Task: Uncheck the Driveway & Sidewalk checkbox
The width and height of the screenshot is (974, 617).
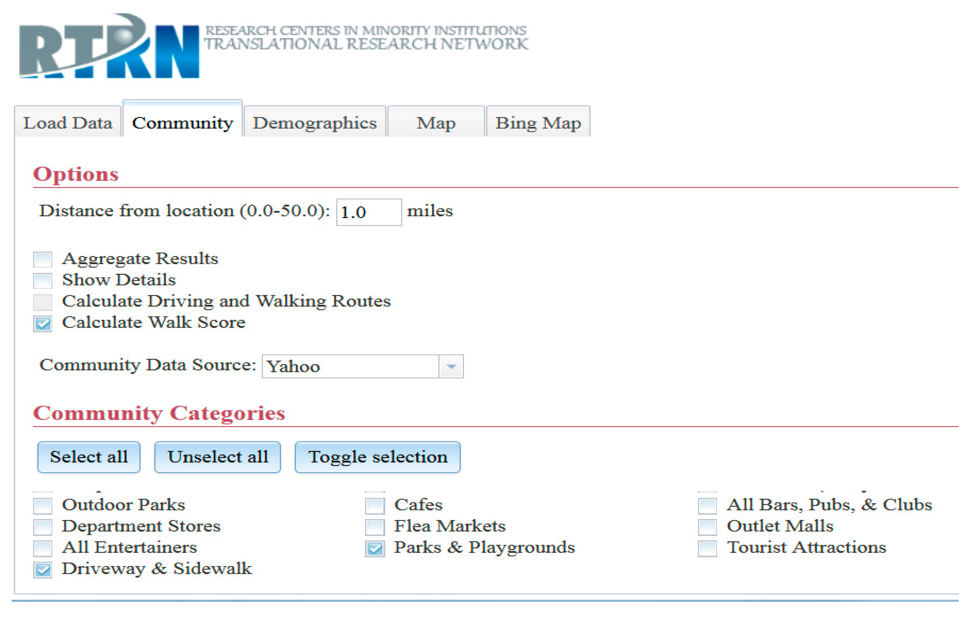Action: [42, 569]
